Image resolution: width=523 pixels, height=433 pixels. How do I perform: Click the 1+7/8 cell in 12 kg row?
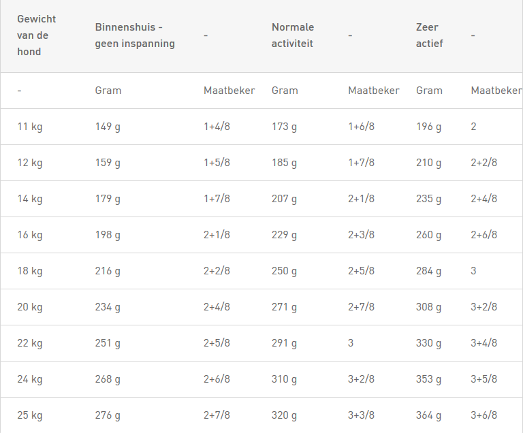click(x=361, y=163)
